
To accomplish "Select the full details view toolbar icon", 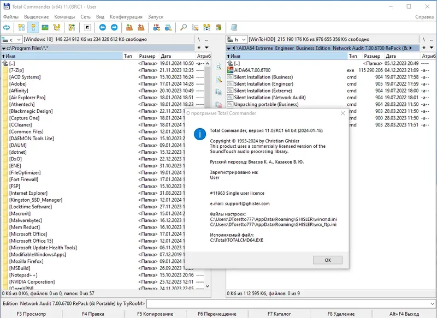I will (x=33, y=27).
